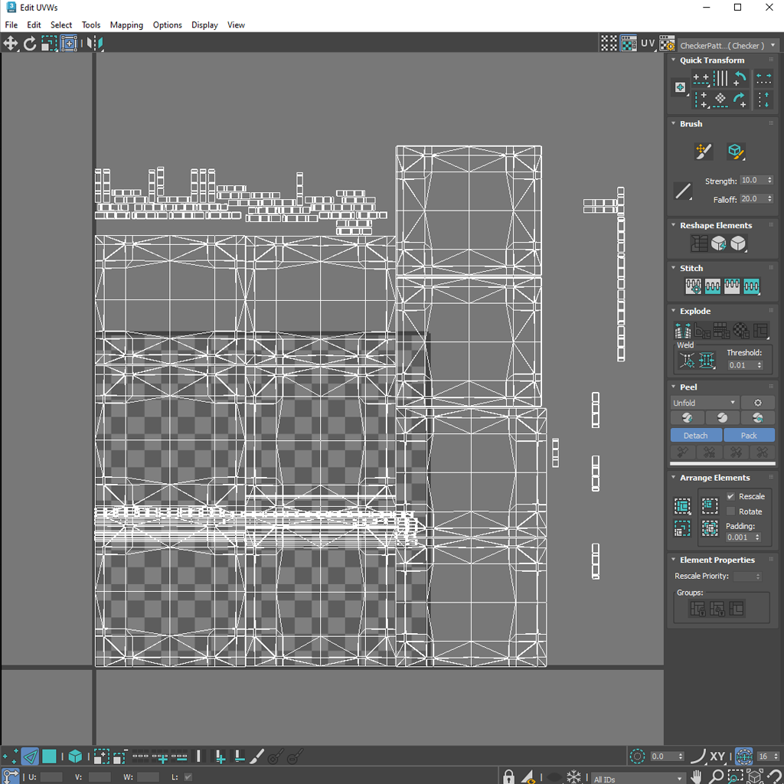Open the Tools menu
The height and width of the screenshot is (784, 784).
click(91, 24)
